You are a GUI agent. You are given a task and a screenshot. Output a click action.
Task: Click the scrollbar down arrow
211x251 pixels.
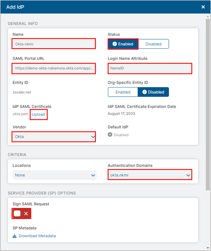tap(208, 248)
